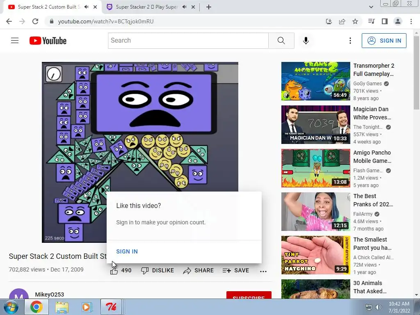Viewport: 420px width, 315px height.
Task: Go back with browser back arrow
Action: (x=9, y=21)
